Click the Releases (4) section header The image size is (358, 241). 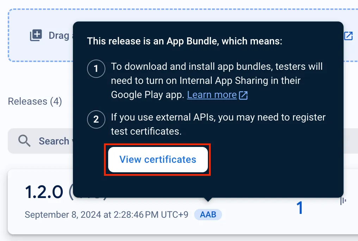34,101
